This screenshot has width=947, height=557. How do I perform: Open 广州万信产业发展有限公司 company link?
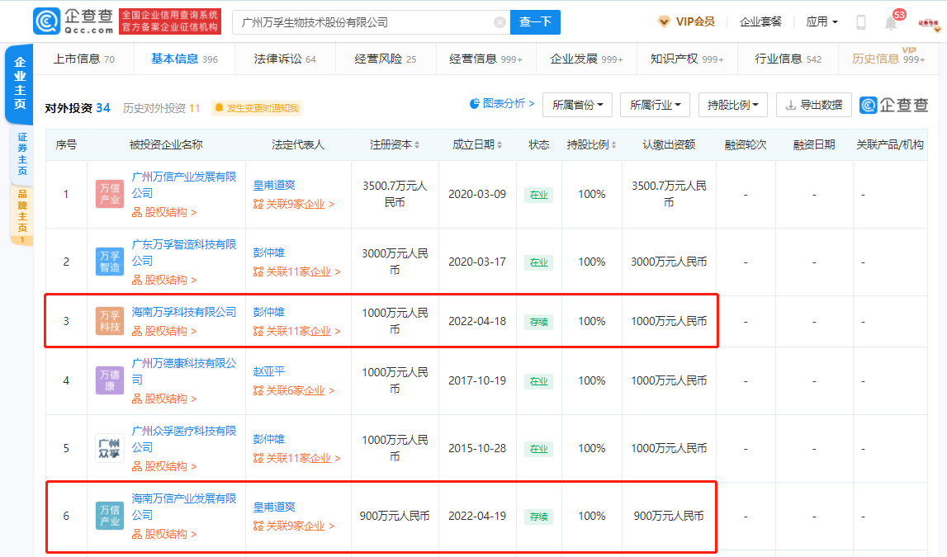(183, 185)
